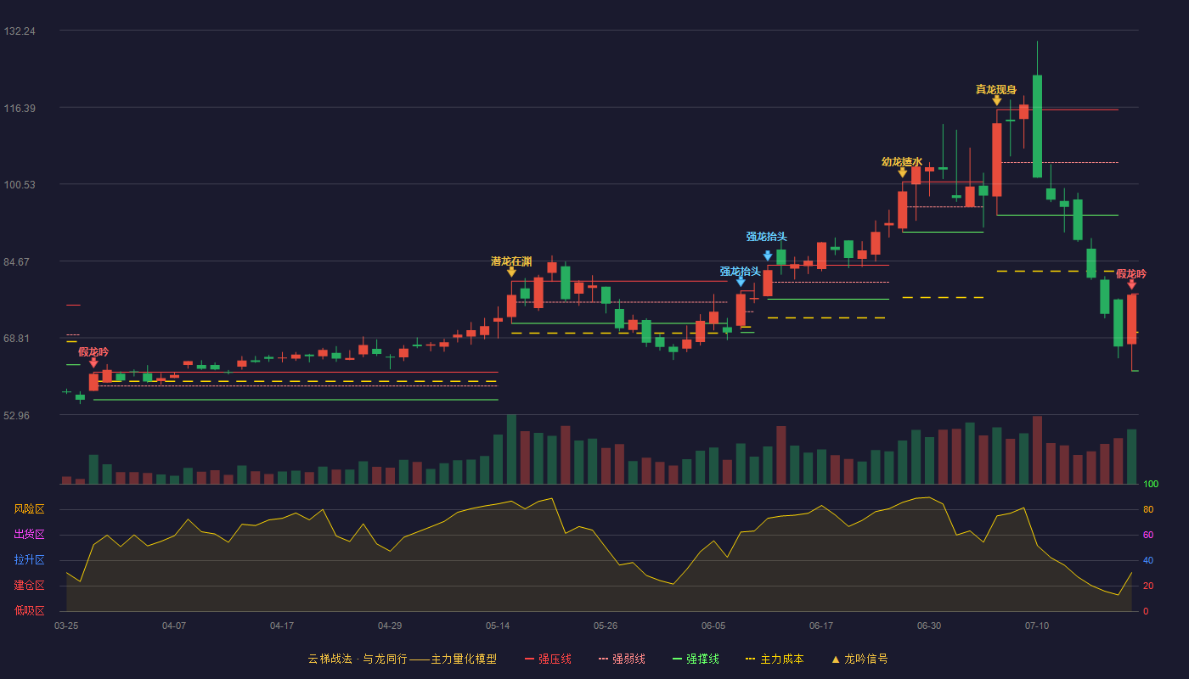Click the 116.39 price axis label
The image size is (1189, 679).
20,108
